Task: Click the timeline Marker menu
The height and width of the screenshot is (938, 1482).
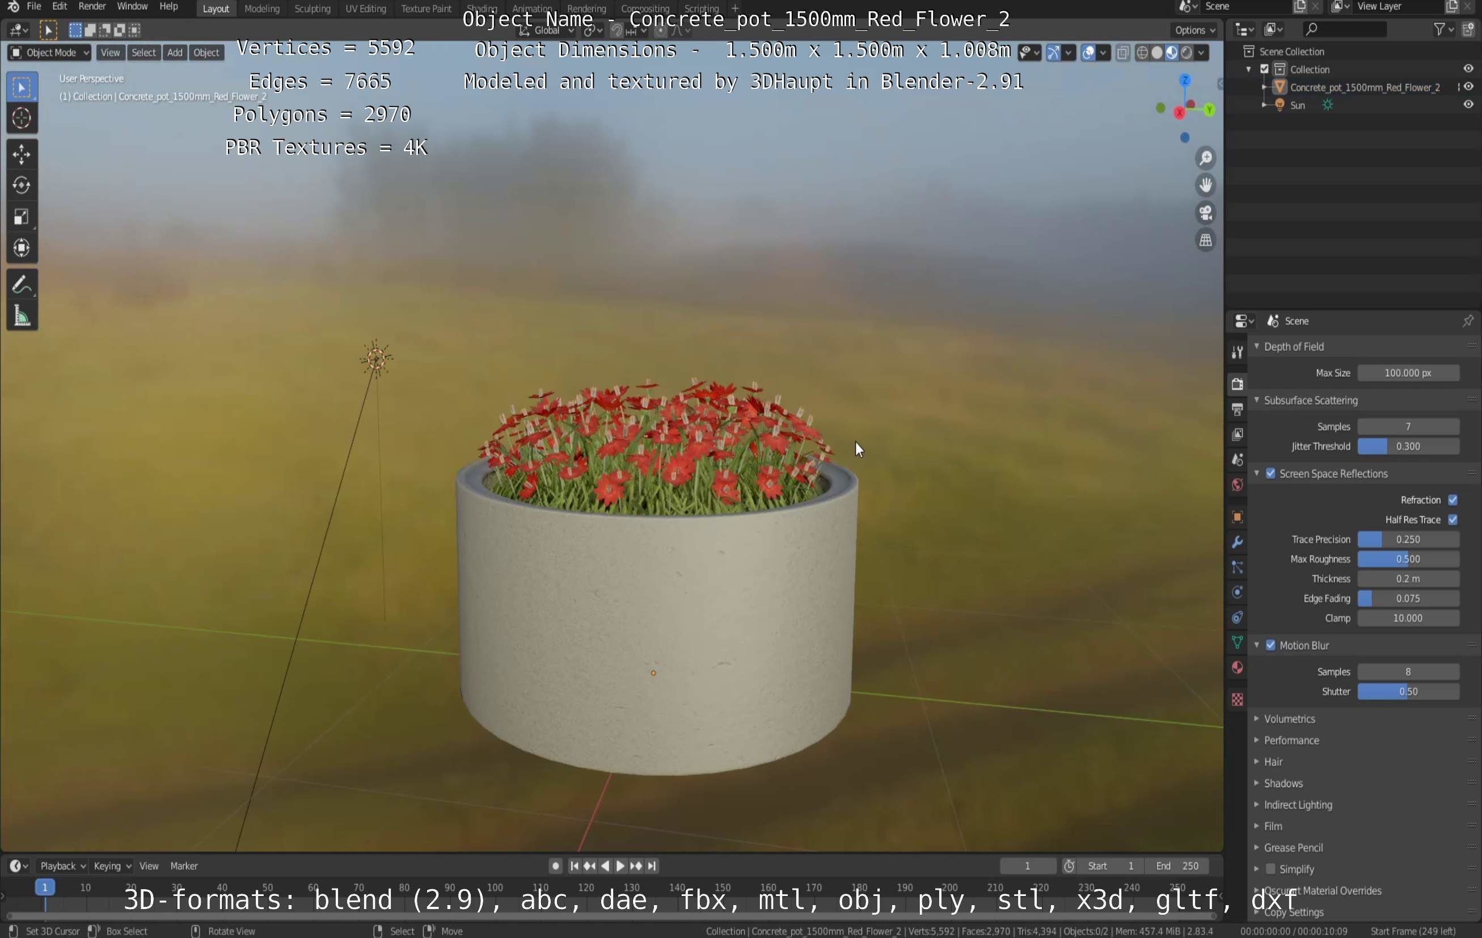Action: click(x=183, y=866)
